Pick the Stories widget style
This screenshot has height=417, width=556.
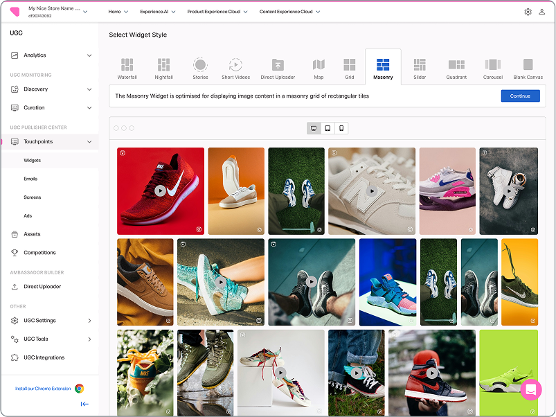click(x=200, y=68)
